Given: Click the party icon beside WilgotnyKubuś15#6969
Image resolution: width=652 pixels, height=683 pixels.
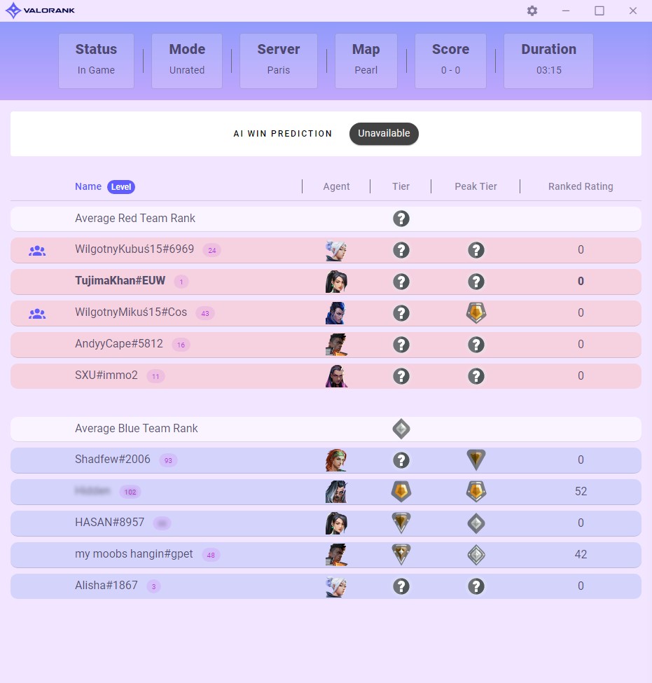Looking at the screenshot, I should pos(37,250).
